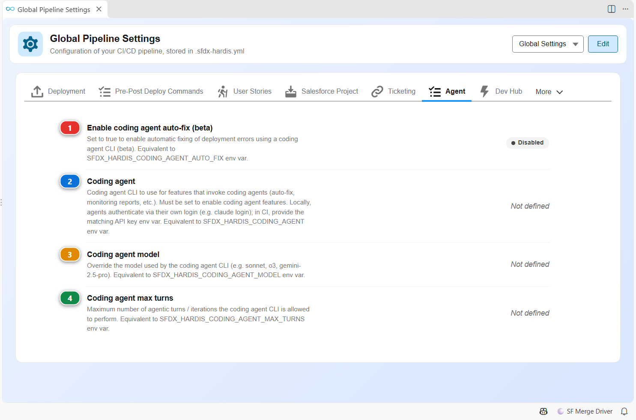Click the Edit button
The height and width of the screenshot is (420, 636).
click(x=603, y=44)
